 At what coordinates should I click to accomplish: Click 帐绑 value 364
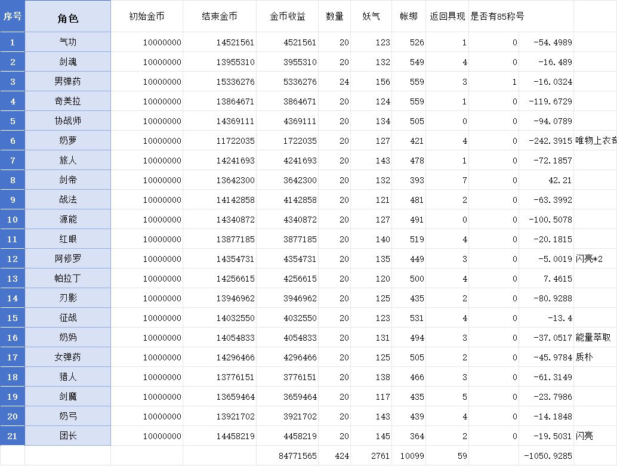pyautogui.click(x=417, y=436)
